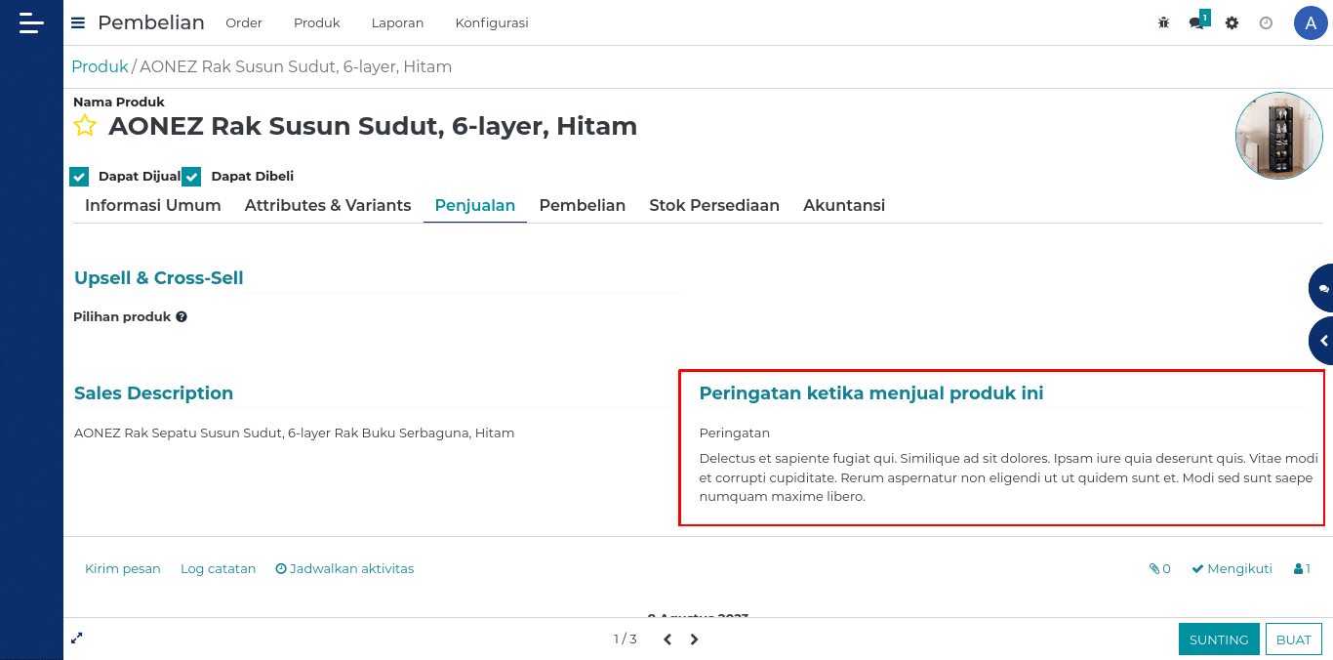Screen dimensions: 1333x660
Task: Open the Konfigurasi menu
Action: point(492,22)
